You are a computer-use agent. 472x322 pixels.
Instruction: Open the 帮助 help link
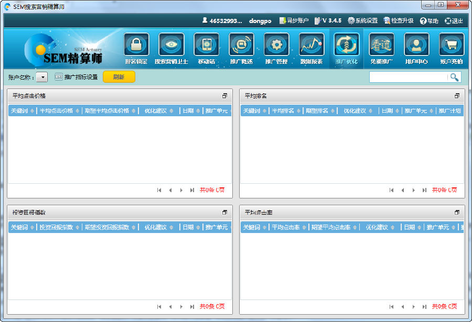point(429,21)
